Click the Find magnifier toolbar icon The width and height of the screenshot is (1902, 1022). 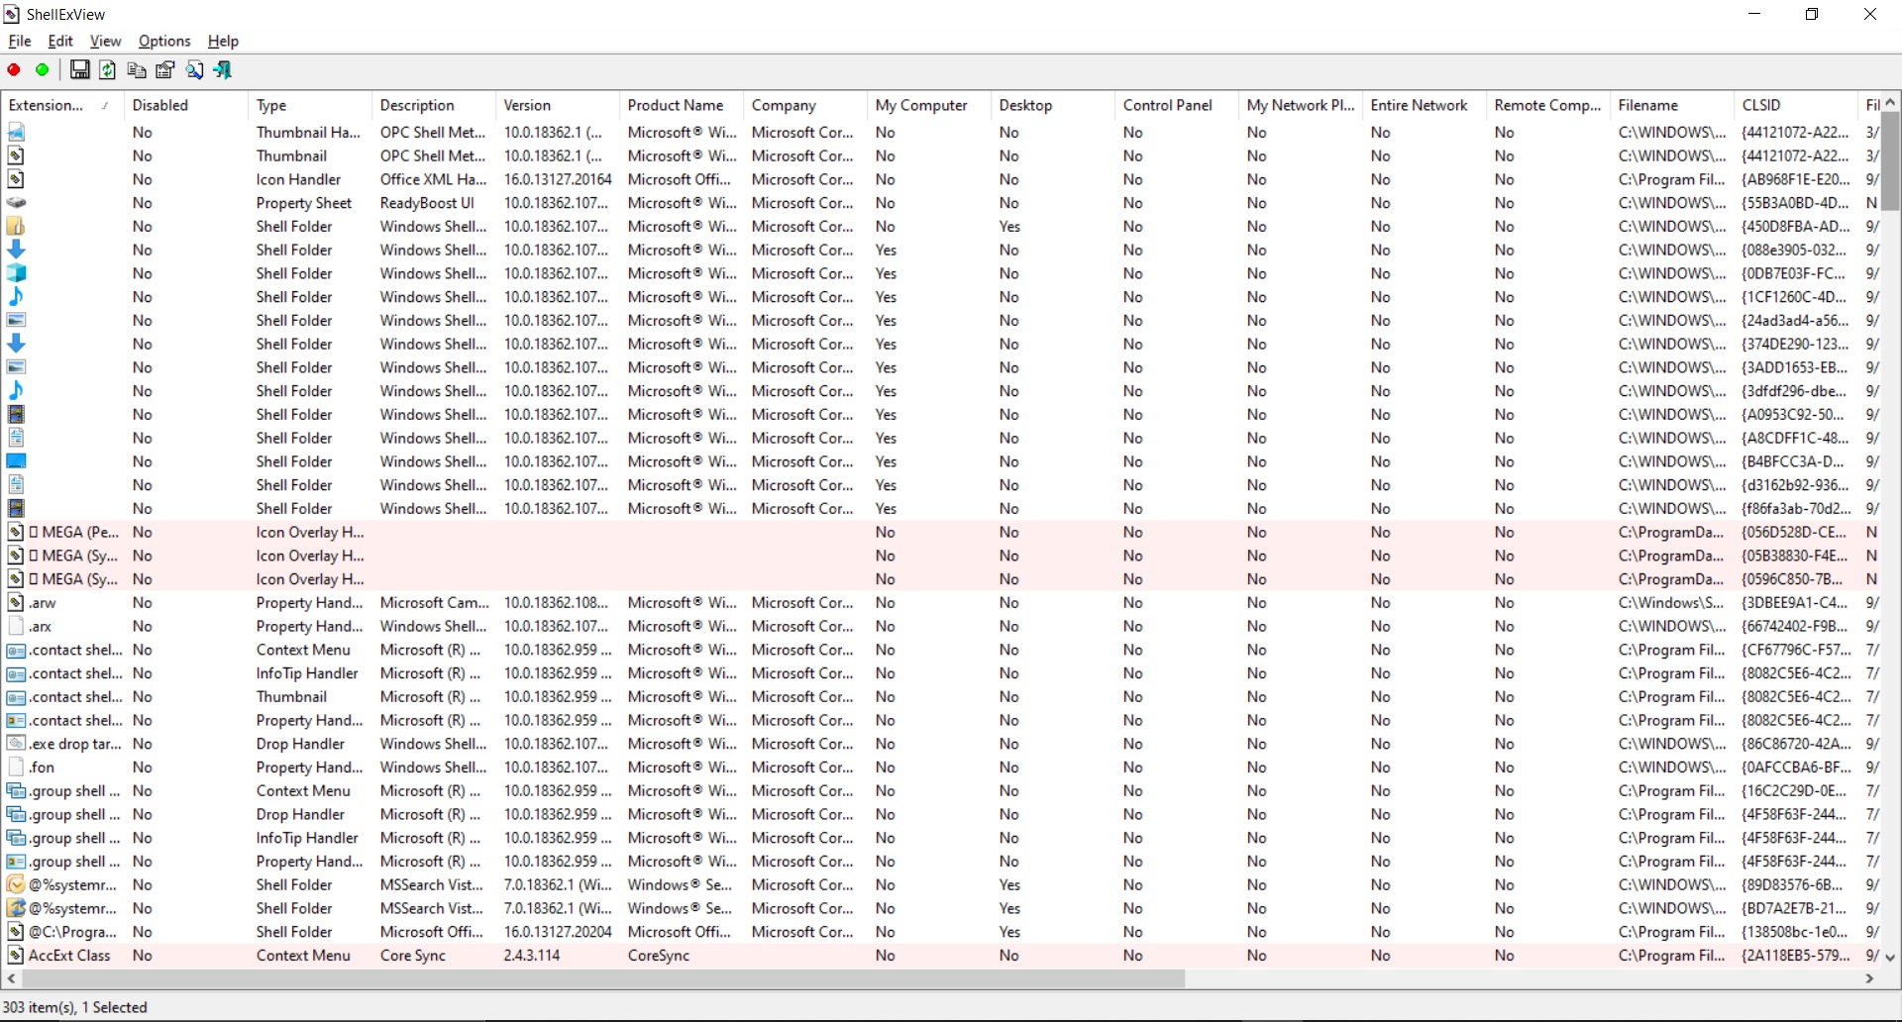pyautogui.click(x=194, y=69)
